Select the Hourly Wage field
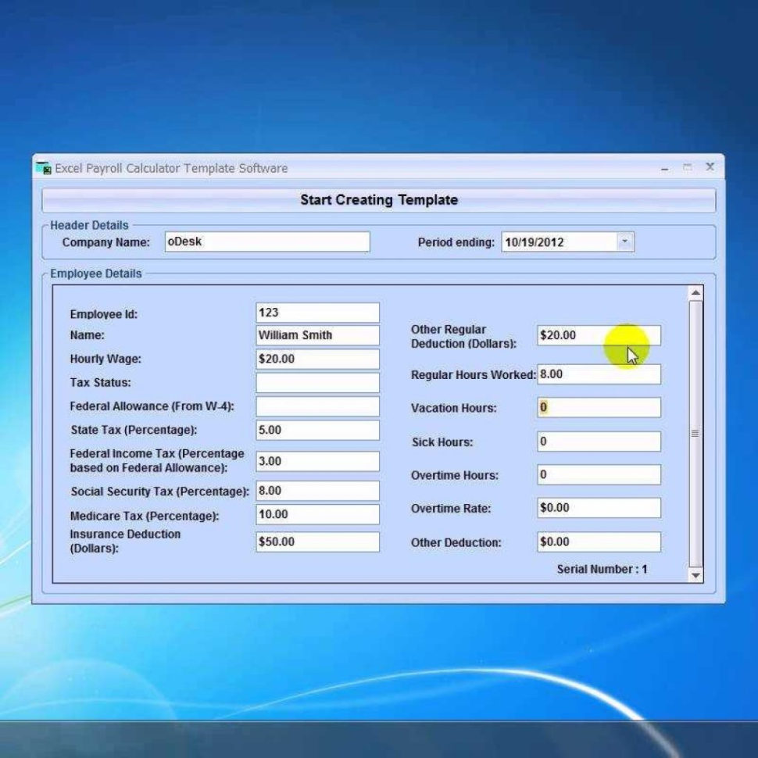 pos(316,359)
